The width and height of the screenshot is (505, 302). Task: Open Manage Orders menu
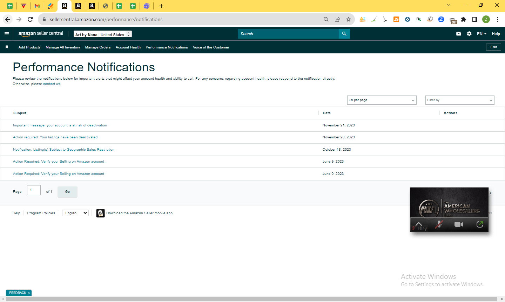(98, 47)
